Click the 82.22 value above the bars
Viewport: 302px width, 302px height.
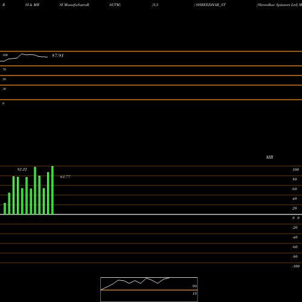coord(22,170)
